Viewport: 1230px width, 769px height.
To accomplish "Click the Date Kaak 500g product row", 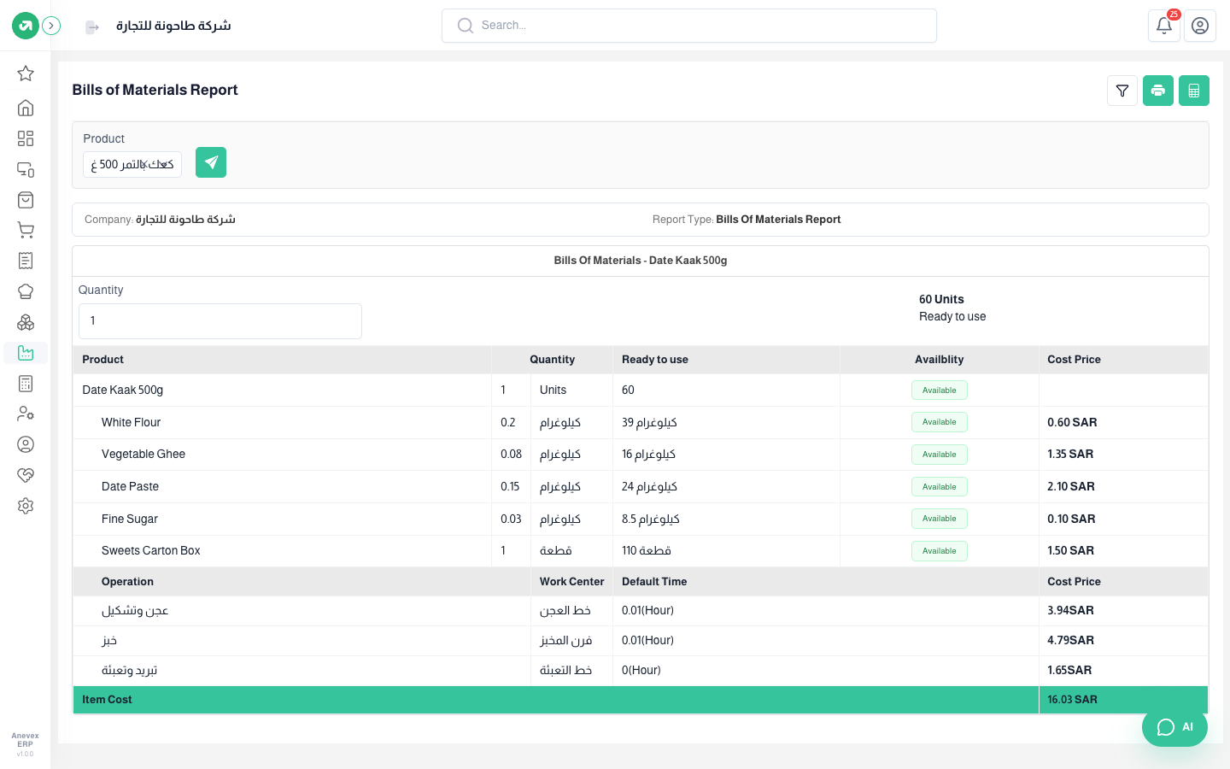I will [641, 390].
